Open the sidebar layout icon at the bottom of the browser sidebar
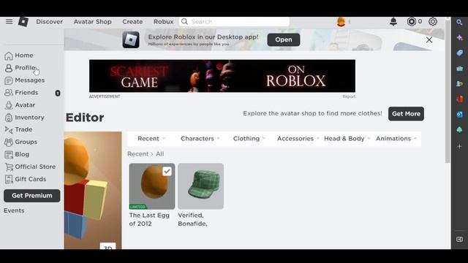This screenshot has width=468, height=263. click(x=459, y=240)
